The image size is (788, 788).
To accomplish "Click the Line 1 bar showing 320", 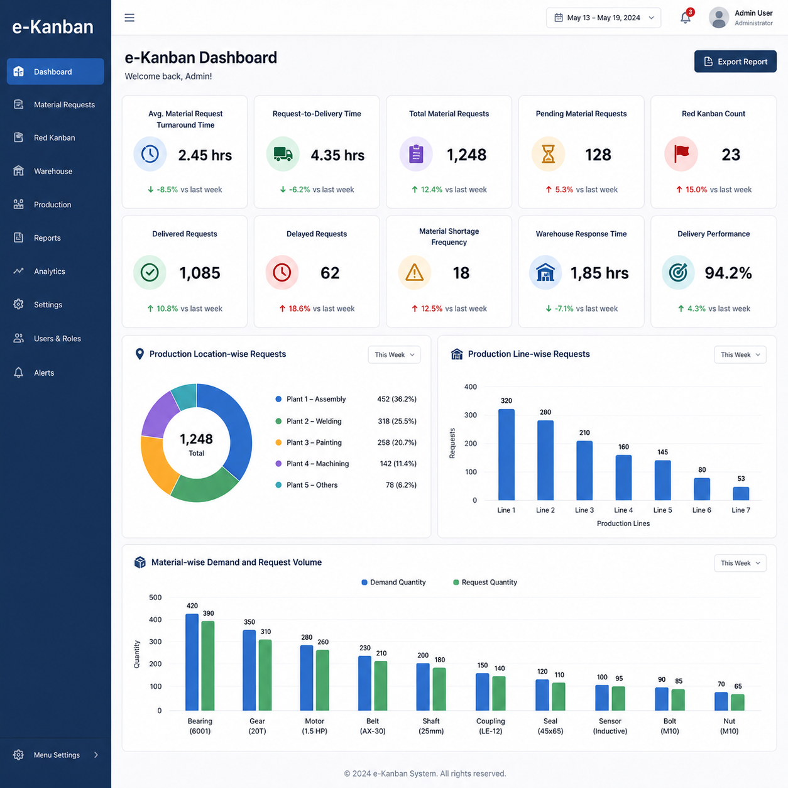I will pos(506,454).
